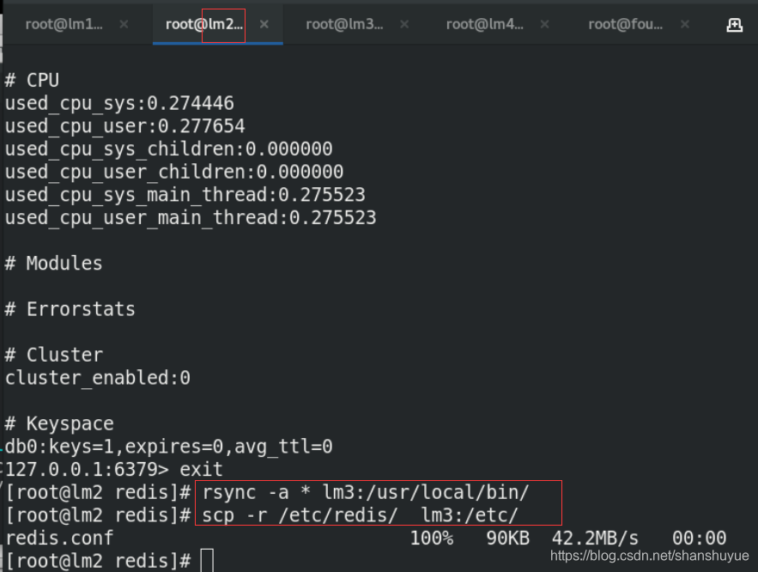
Task: Click the used_cpu_user:0.277654 line
Action: click(124, 126)
